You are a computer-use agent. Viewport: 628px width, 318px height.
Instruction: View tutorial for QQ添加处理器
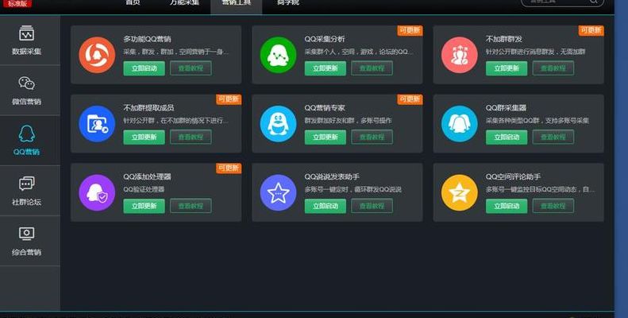191,206
